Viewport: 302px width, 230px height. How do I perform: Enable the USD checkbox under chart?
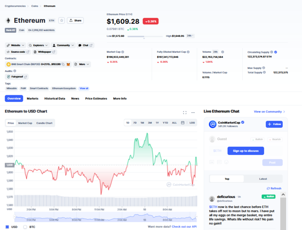point(7,227)
